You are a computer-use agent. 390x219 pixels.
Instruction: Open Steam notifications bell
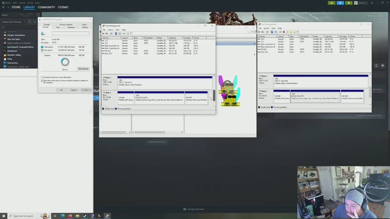click(349, 3)
